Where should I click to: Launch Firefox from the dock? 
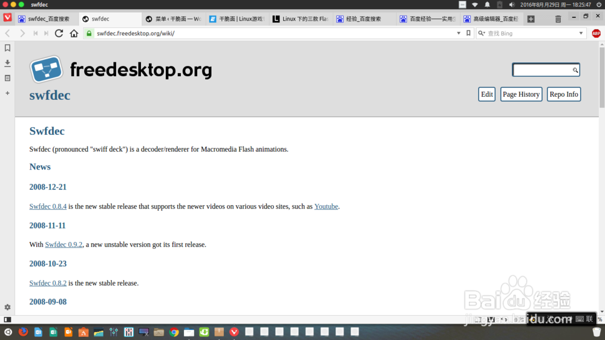(x=23, y=332)
